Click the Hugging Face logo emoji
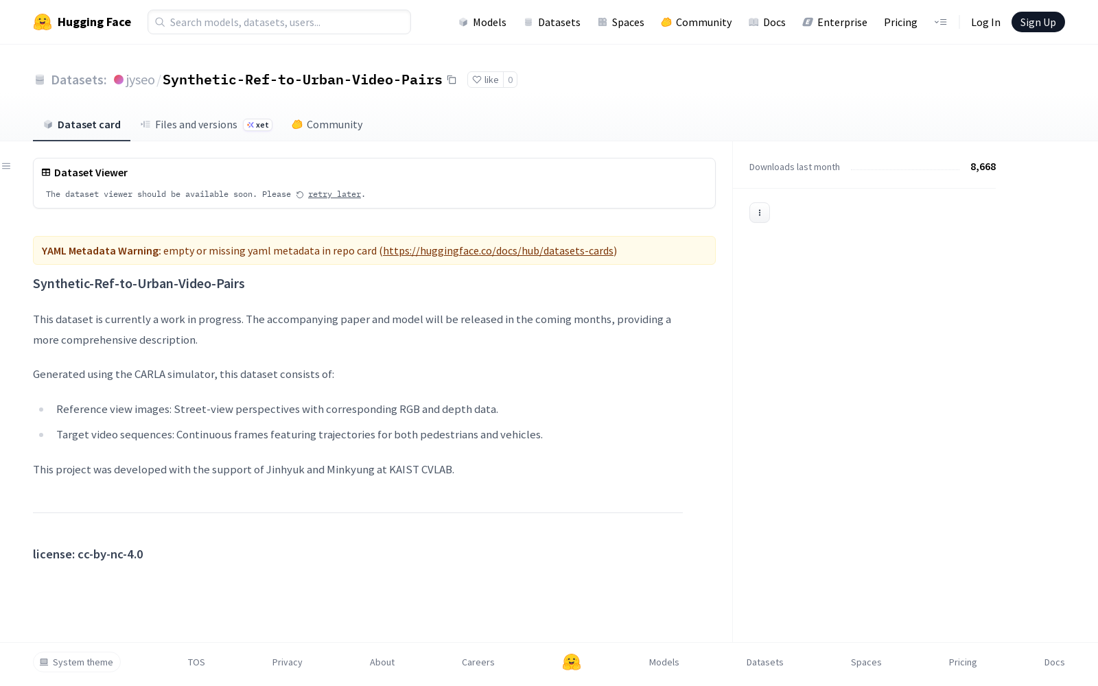Screen dimensions: 1098x686 pos(43,22)
